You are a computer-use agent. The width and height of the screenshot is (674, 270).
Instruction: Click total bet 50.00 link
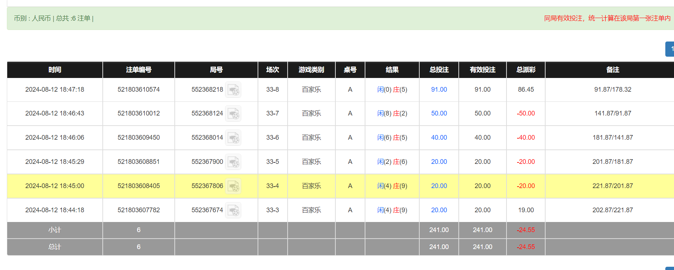point(439,113)
